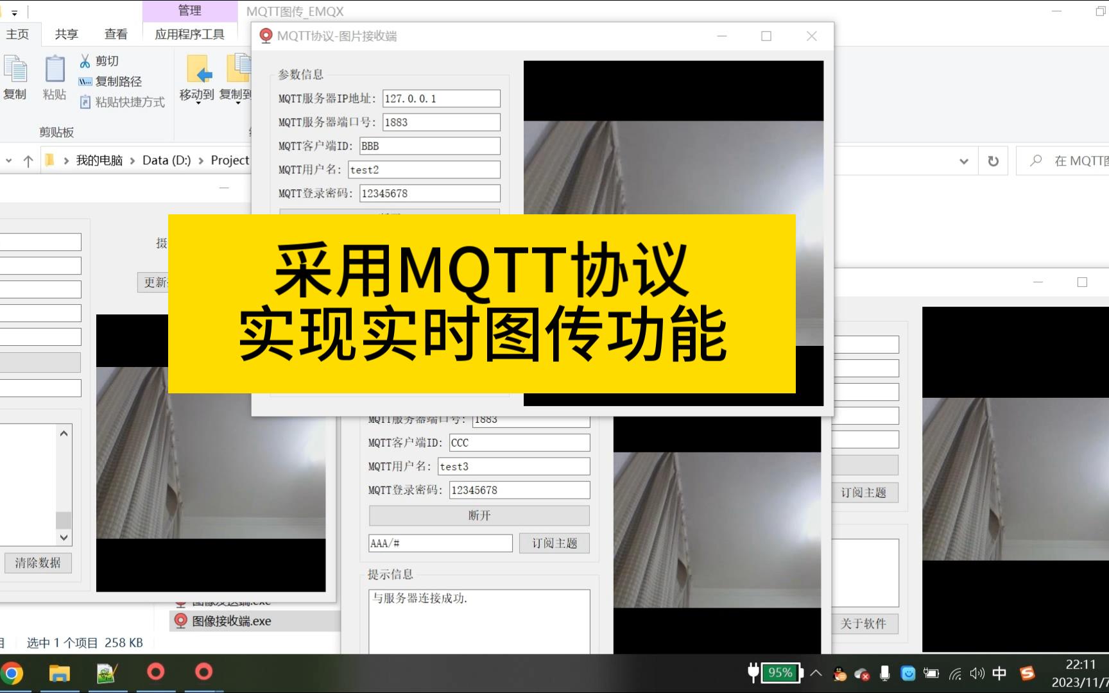Switch to the 查看 ribbon tab
1109x693 pixels.
click(x=116, y=34)
